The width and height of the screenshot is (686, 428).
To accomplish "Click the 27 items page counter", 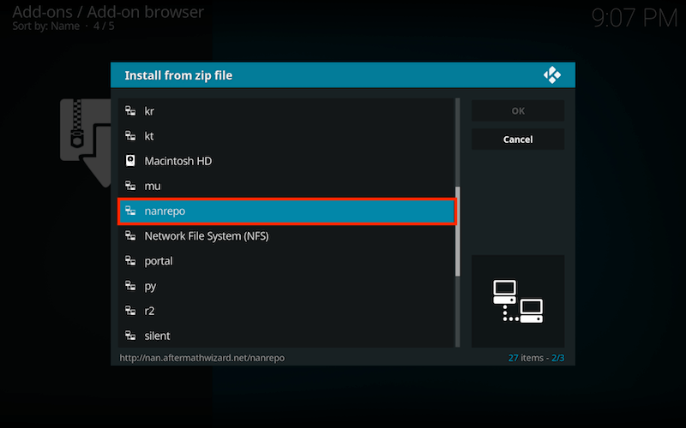I will (x=536, y=358).
